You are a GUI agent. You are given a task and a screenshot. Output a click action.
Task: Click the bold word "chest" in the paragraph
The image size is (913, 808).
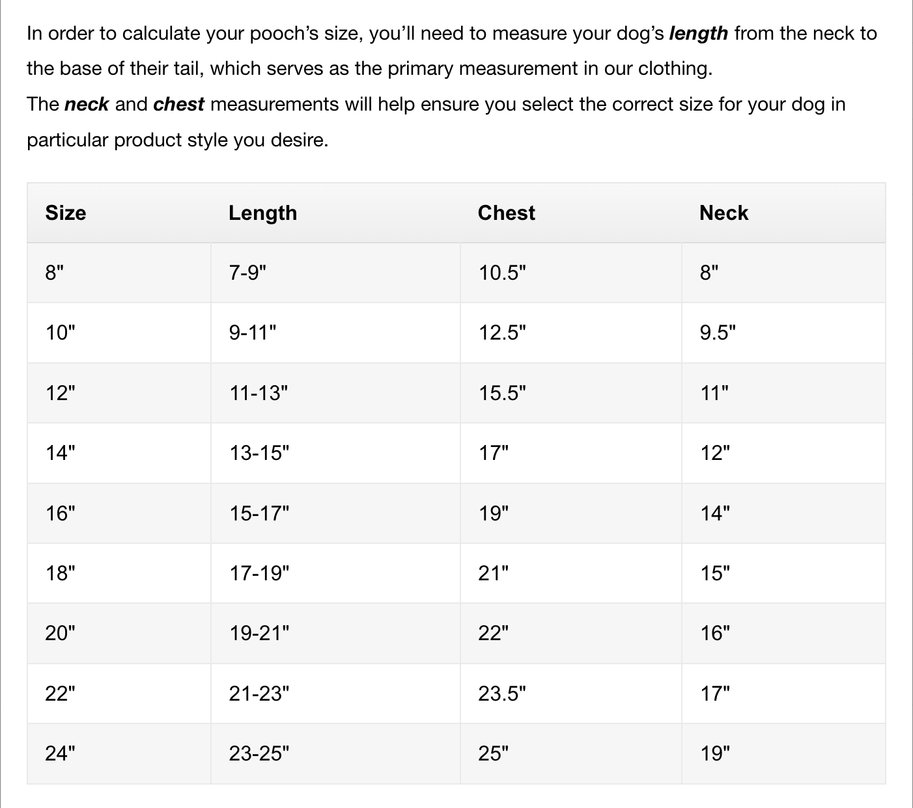pos(178,104)
